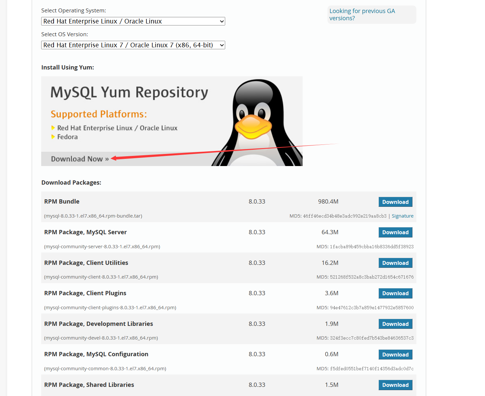Screen dimensions: 485x396
Task: Click the mysql-community-client rpm filename
Action: 101,277
